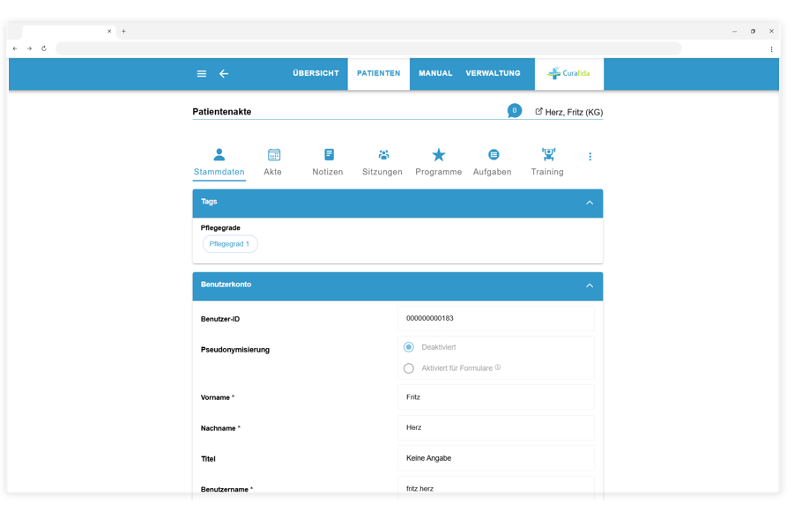Click the Benutzername * label
Screen dimensions: 809x511
coord(227,489)
